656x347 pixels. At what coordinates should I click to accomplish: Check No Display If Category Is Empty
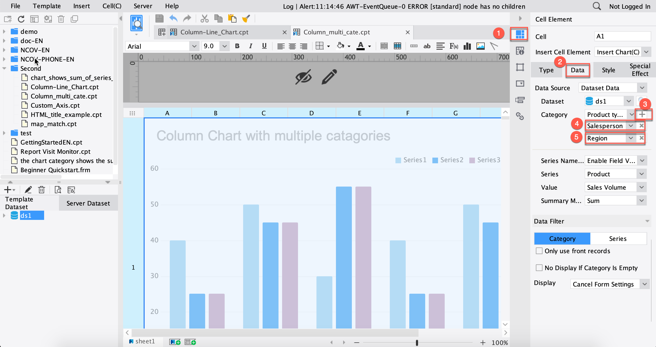[539, 268]
